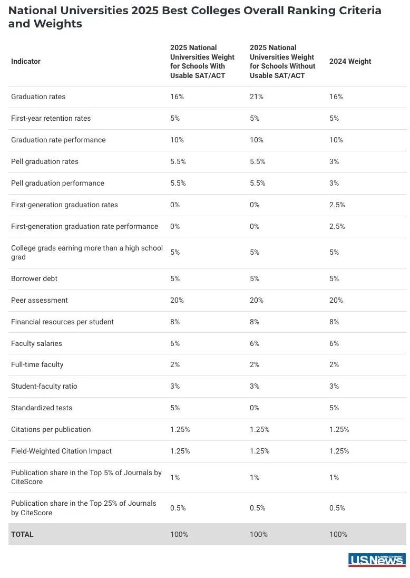The width and height of the screenshot is (410, 578).
Task: Click the table title heading text
Action: [194, 17]
